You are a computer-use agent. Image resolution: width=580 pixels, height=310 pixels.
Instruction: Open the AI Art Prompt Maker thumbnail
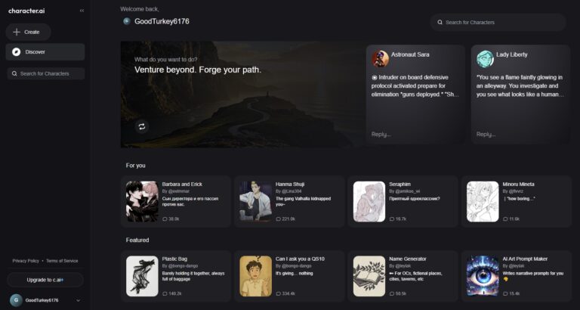point(482,276)
